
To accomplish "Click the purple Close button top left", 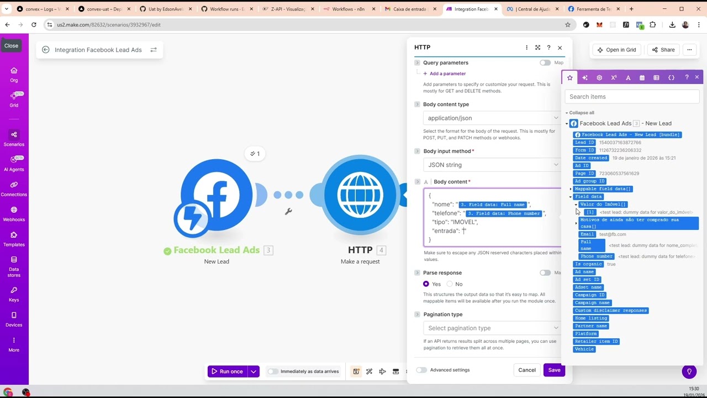I will 11,46.
